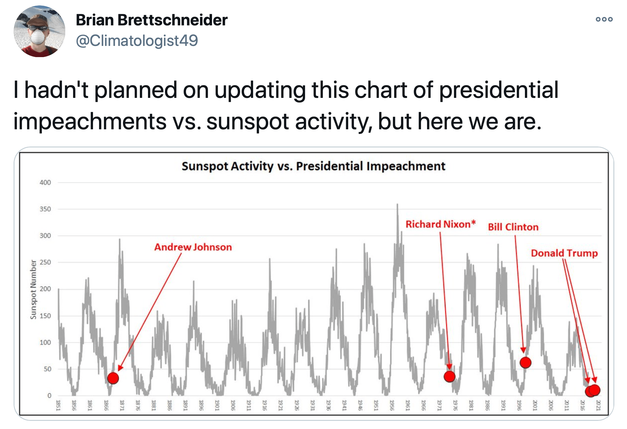
Task: Click the 400 y-axis value
Action: (45, 182)
